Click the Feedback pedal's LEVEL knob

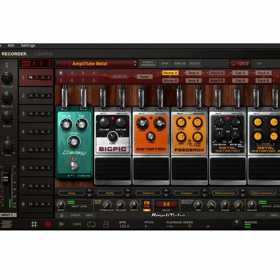pyautogui.click(x=181, y=122)
